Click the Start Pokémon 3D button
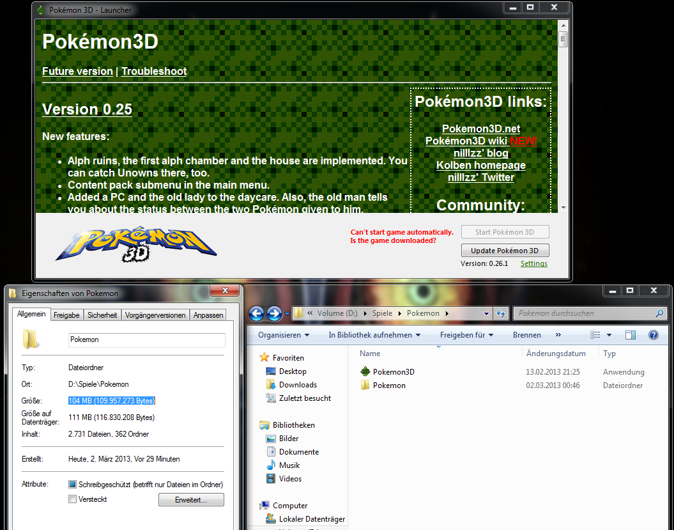Viewport: 674px width, 530px height. 505,232
